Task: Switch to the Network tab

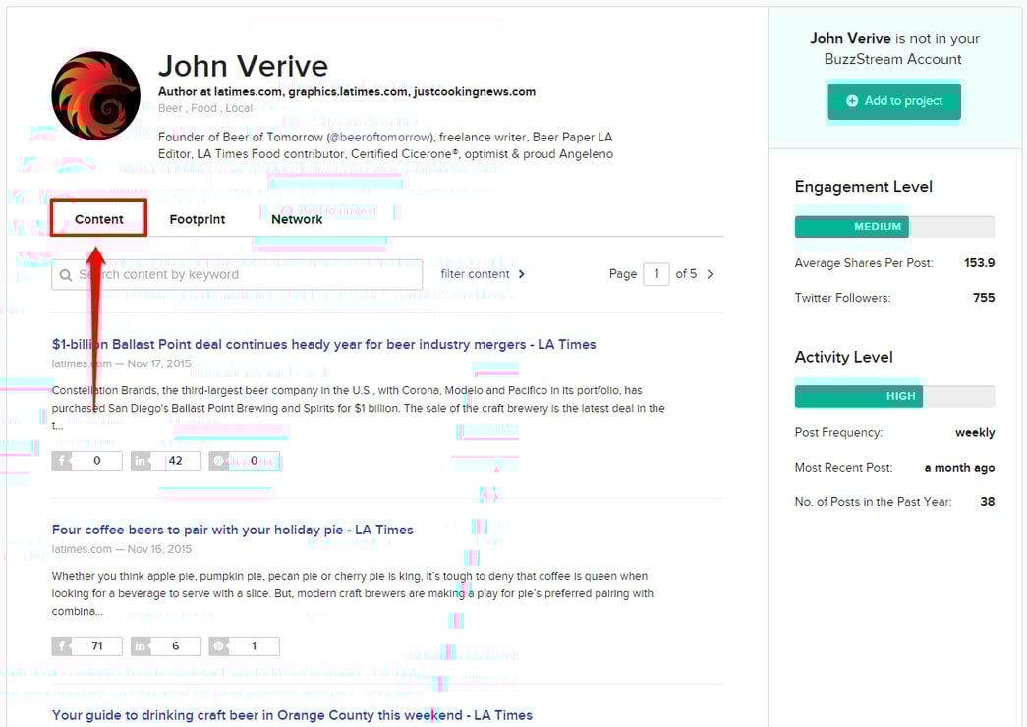Action: [x=297, y=219]
